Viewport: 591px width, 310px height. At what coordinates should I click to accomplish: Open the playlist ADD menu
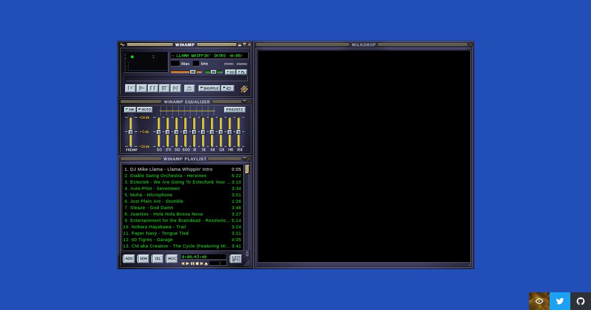click(129, 259)
